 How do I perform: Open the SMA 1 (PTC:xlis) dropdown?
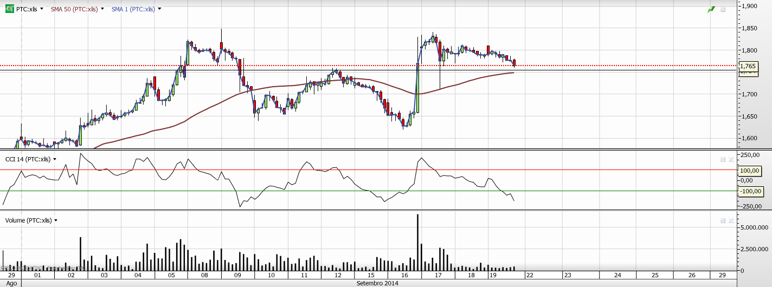(x=159, y=9)
